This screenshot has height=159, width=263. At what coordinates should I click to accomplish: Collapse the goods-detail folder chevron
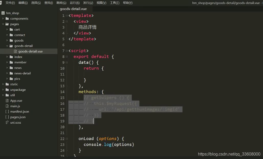click(x=7, y=46)
